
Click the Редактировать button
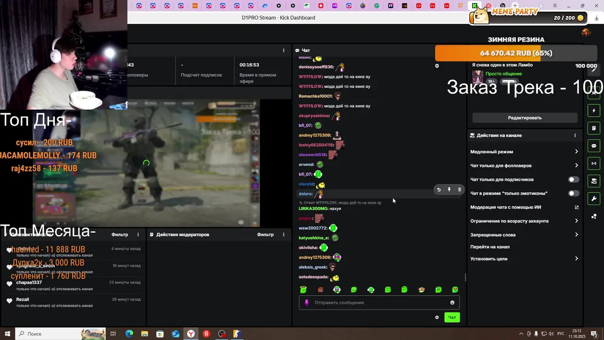tap(525, 118)
